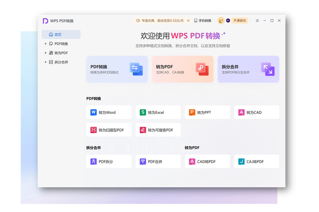
Task: Click the 转为CAD A icon
Action: (241, 112)
